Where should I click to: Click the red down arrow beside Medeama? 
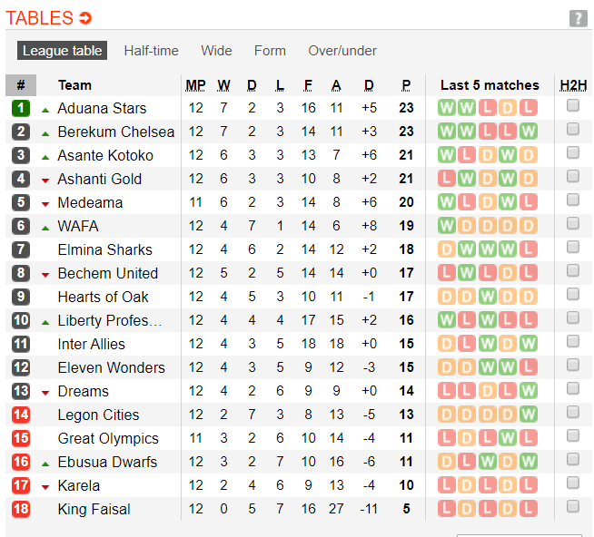[x=45, y=203]
